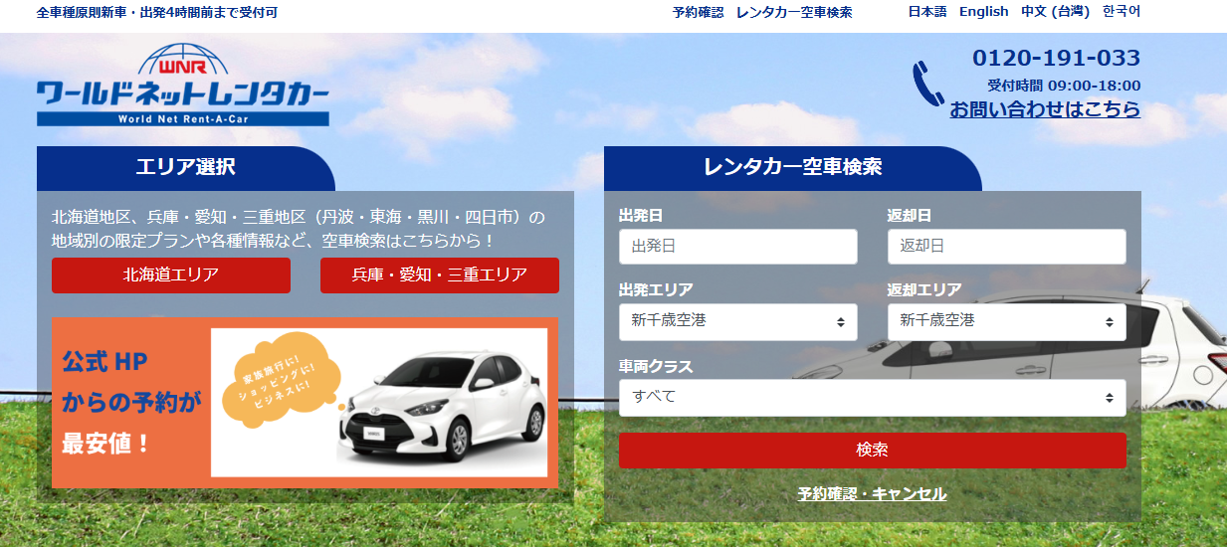Click the white car promotional banner
The width and height of the screenshot is (1227, 547).
(x=305, y=404)
